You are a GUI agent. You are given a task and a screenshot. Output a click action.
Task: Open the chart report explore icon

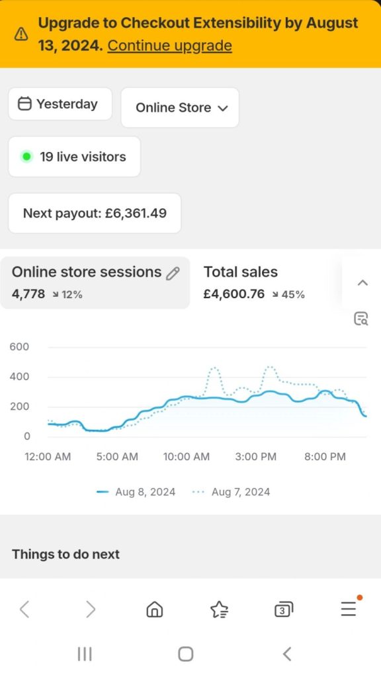pyautogui.click(x=360, y=319)
